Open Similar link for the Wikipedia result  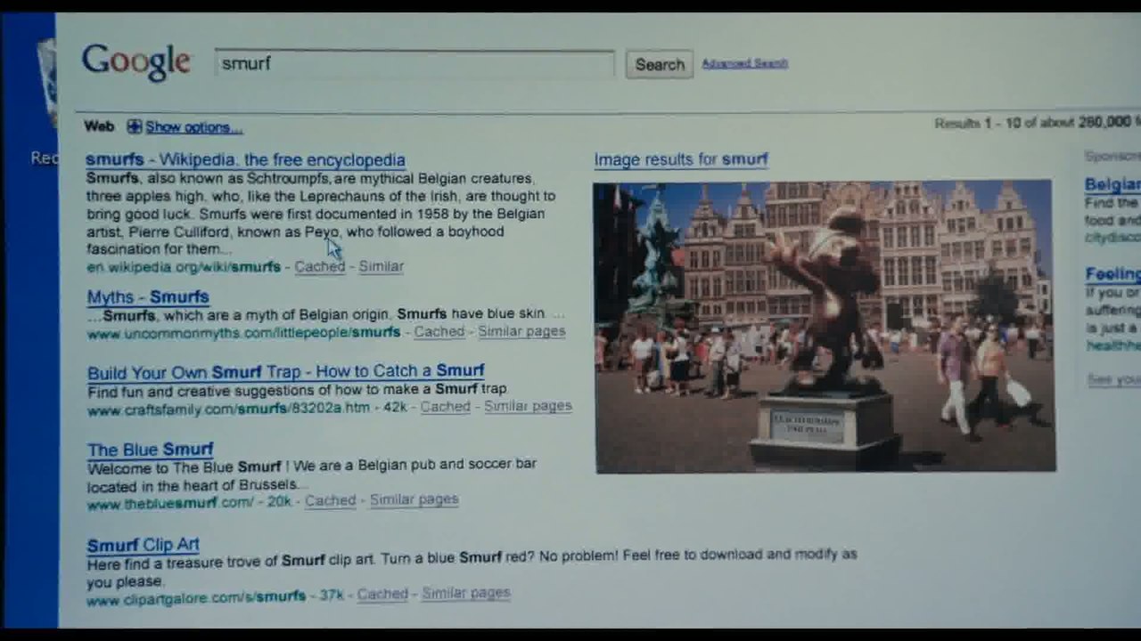pos(382,266)
